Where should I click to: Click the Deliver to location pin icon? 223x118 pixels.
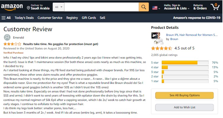[28, 8]
